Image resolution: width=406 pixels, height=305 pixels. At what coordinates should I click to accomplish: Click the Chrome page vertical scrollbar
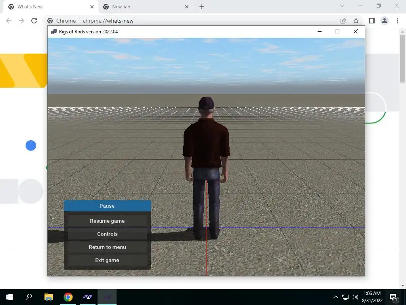pos(403,59)
